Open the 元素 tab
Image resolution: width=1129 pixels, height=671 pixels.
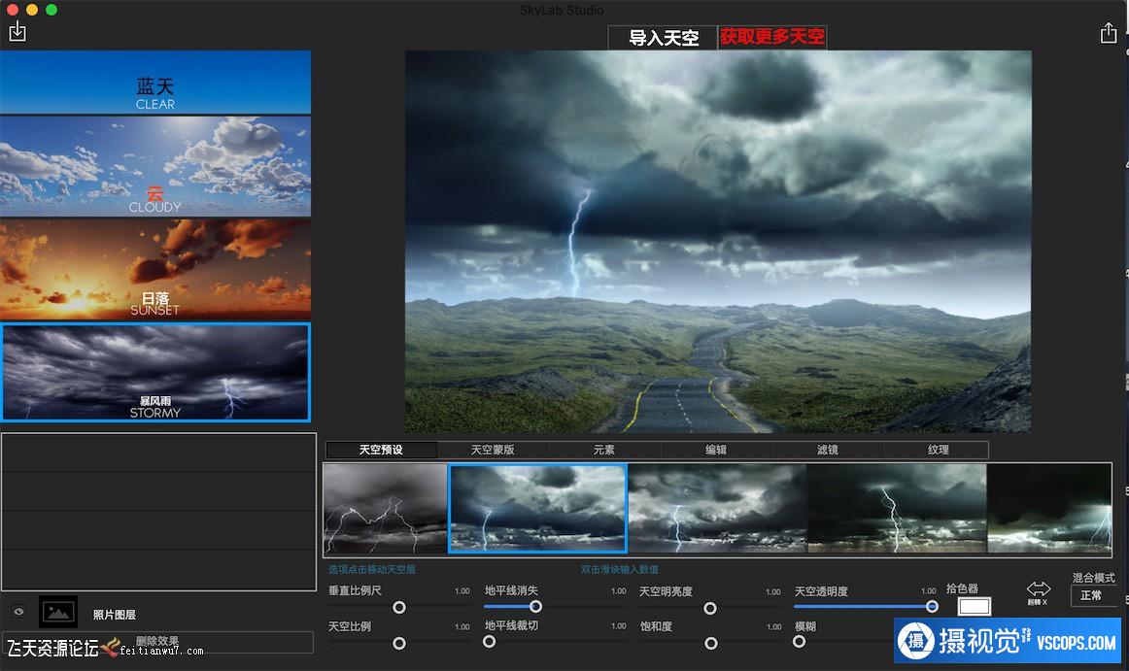[604, 451]
